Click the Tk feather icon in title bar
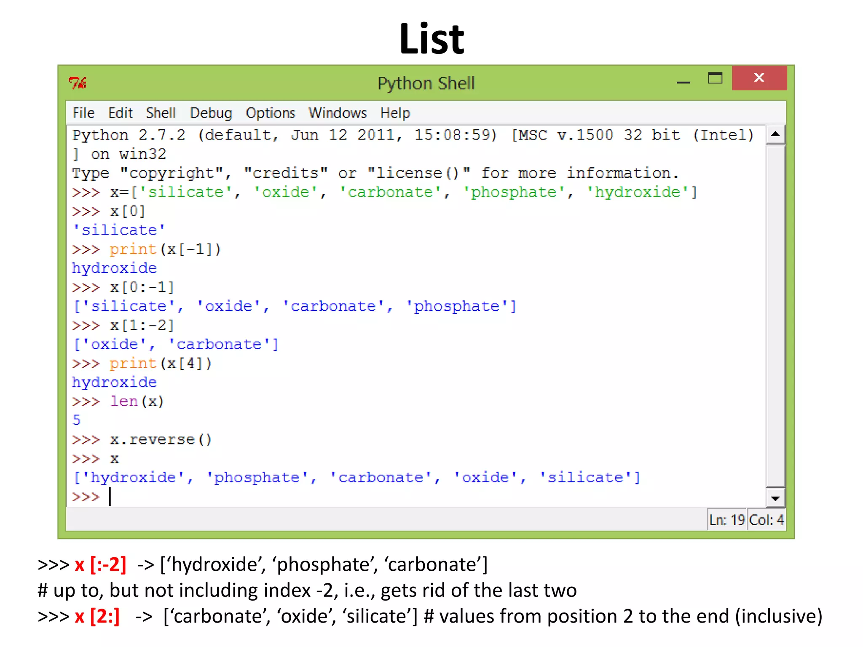863x647 pixels. pyautogui.click(x=78, y=83)
